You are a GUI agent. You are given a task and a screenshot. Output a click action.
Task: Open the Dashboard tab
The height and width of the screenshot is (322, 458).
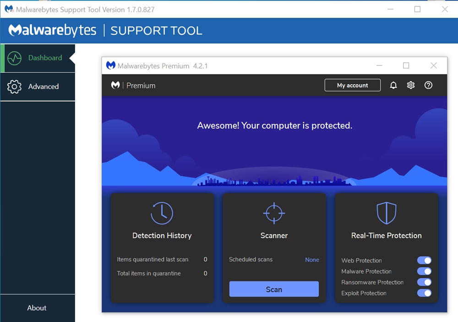coord(45,58)
